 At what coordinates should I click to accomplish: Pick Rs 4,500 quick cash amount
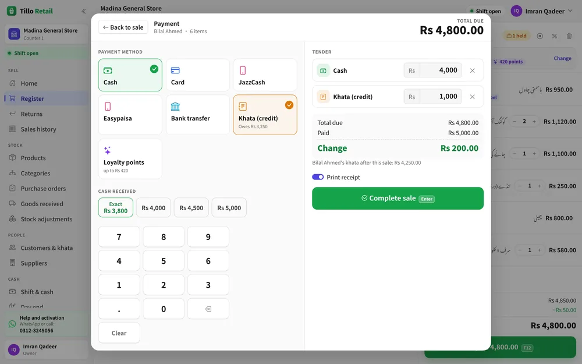(x=191, y=208)
